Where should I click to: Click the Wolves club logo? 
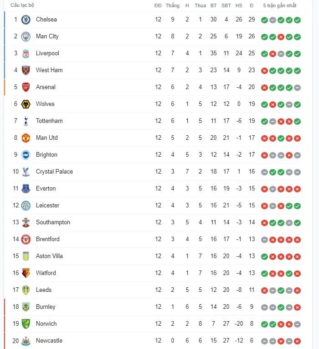[x=26, y=104]
